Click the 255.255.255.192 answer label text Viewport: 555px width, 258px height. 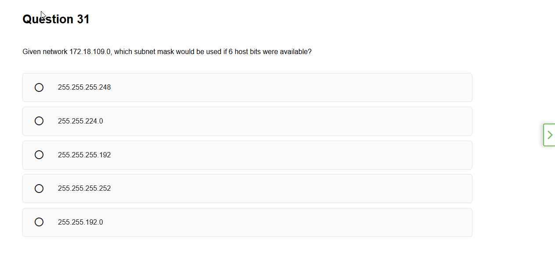[84, 155]
